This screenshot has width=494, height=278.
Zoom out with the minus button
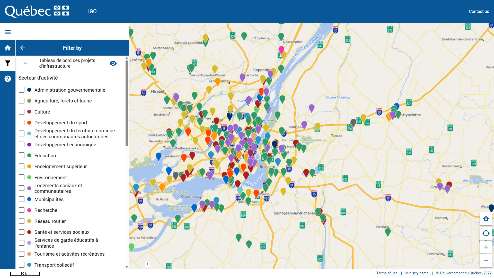486,261
